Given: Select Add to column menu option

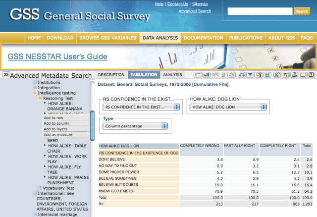Looking at the screenshot, I should pos(65,123).
